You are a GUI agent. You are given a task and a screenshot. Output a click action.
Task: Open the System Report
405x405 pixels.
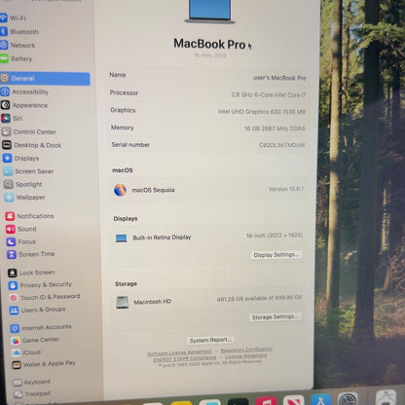click(210, 340)
